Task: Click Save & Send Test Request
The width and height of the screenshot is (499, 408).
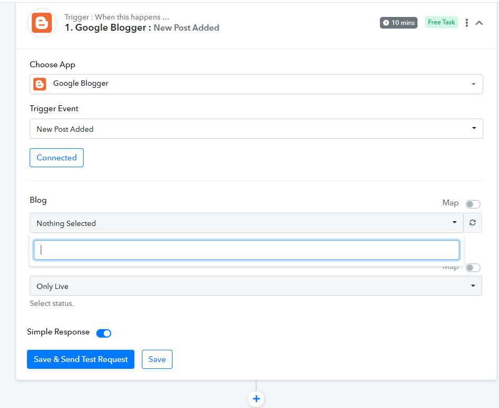Action: click(x=80, y=359)
